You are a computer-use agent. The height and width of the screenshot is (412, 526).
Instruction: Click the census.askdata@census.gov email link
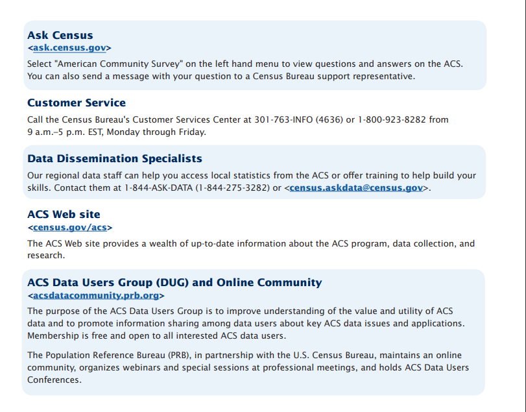356,188
